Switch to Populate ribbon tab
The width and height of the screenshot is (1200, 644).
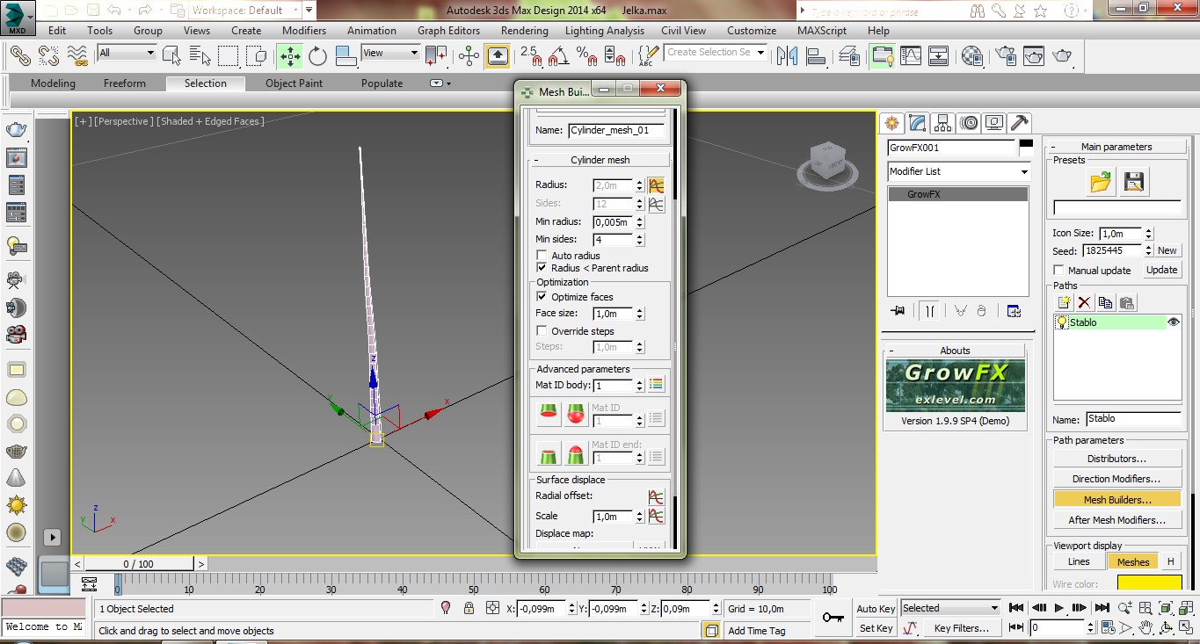point(382,83)
